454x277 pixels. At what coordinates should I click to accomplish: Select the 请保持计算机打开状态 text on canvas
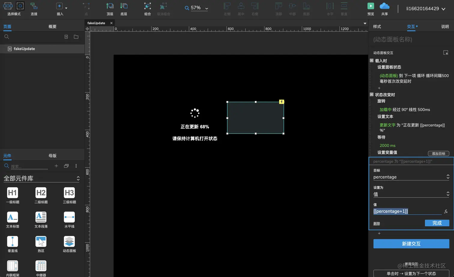tap(195, 139)
